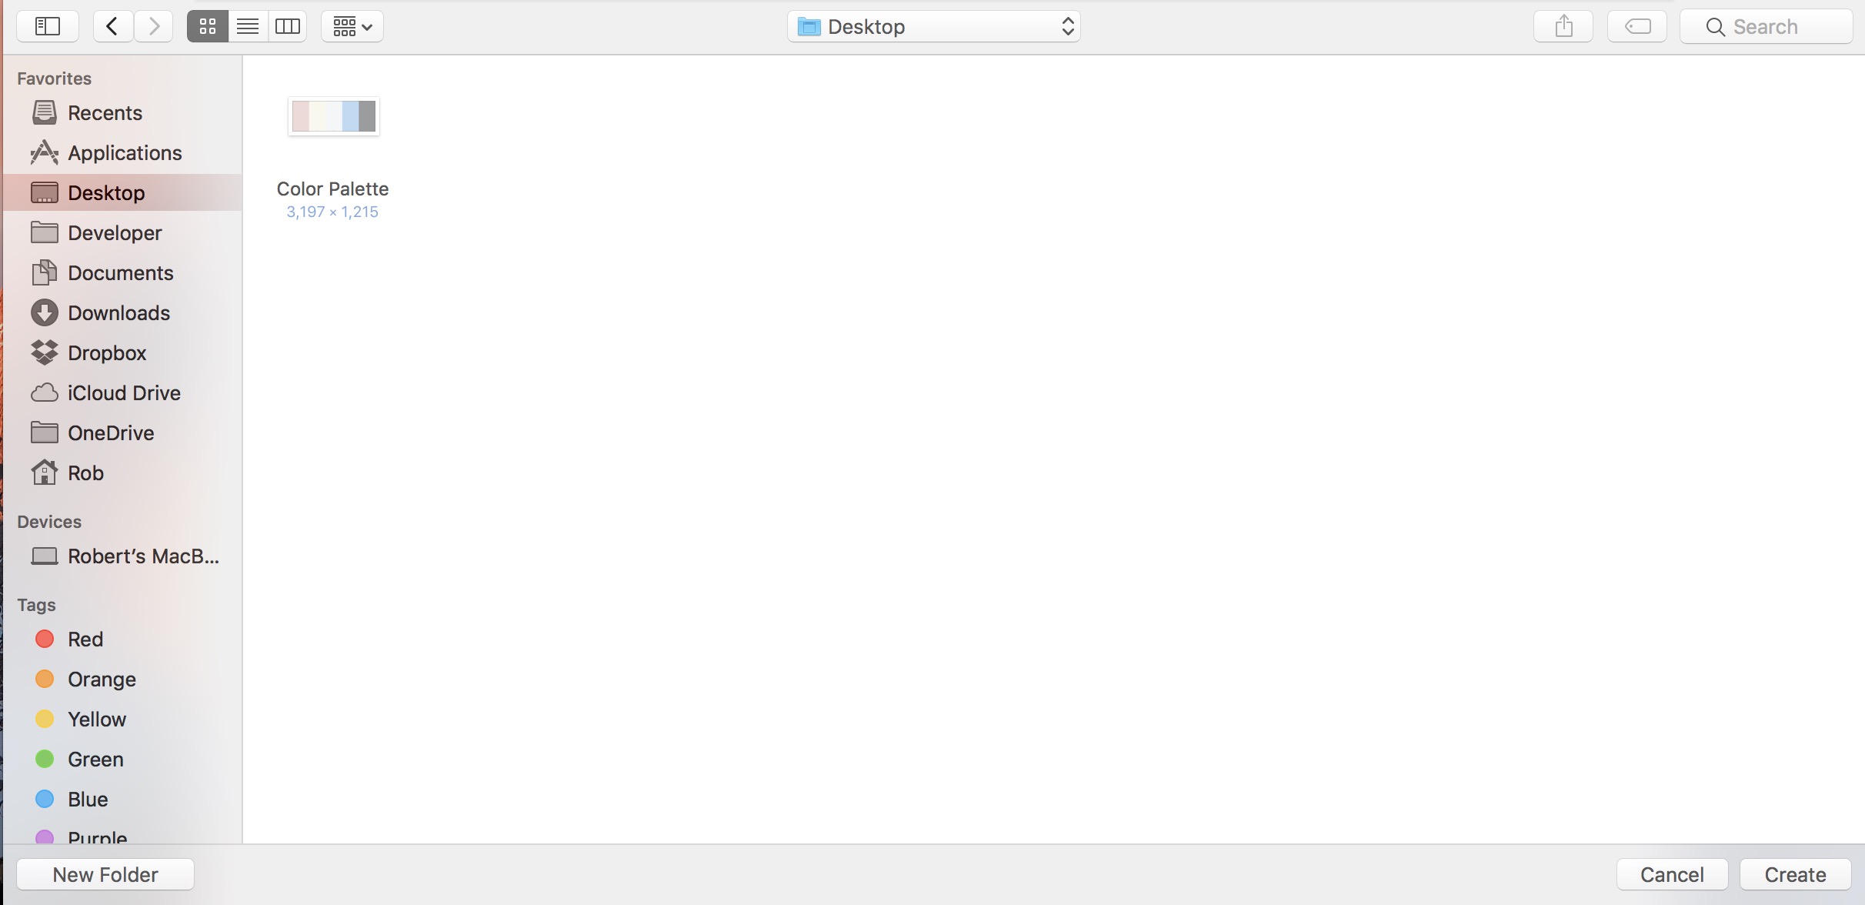Switch to column view
The width and height of the screenshot is (1865, 905).
click(x=288, y=25)
